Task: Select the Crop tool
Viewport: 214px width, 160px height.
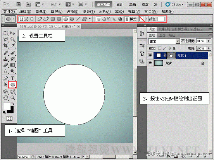Action: (5, 46)
